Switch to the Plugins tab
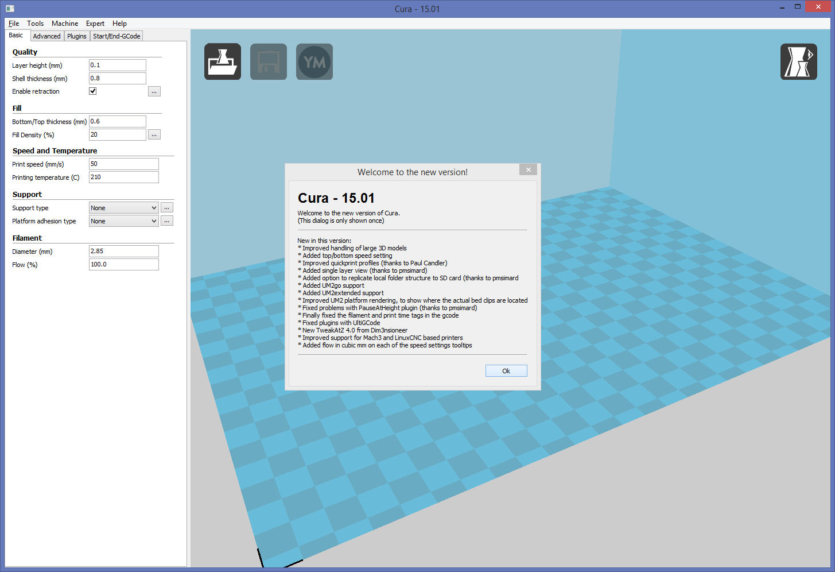The image size is (835, 572). 76,36
